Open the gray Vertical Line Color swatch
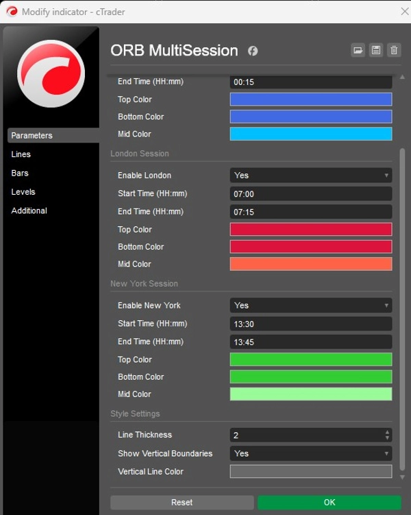Image resolution: width=411 pixels, height=515 pixels. coord(311,472)
